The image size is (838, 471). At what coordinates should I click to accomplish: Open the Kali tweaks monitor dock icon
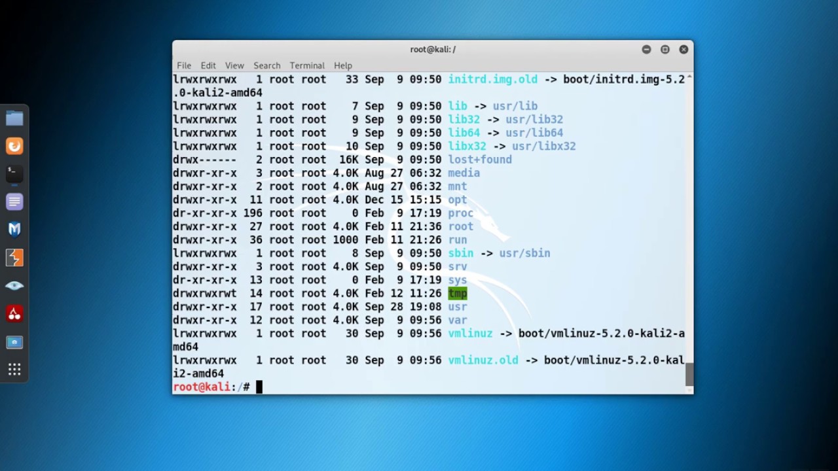click(14, 341)
